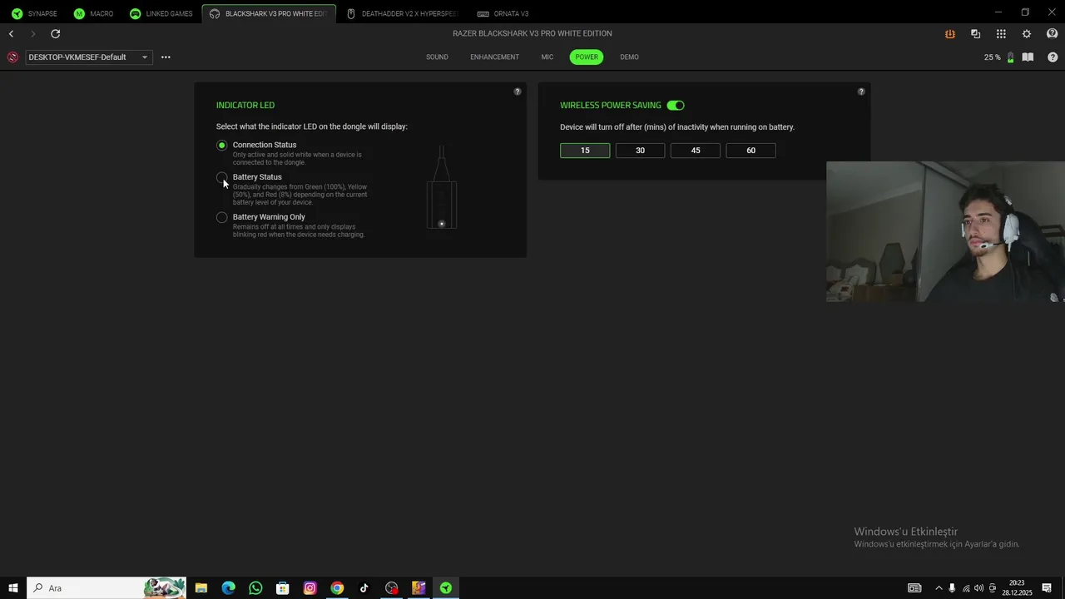Select Battery Status radio option
The height and width of the screenshot is (599, 1065).
pos(221,177)
